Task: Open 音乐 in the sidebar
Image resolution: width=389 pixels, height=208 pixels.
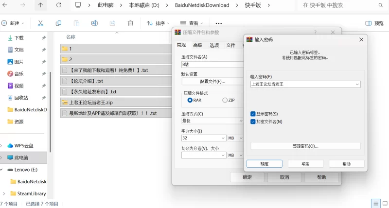Action: coord(19,74)
